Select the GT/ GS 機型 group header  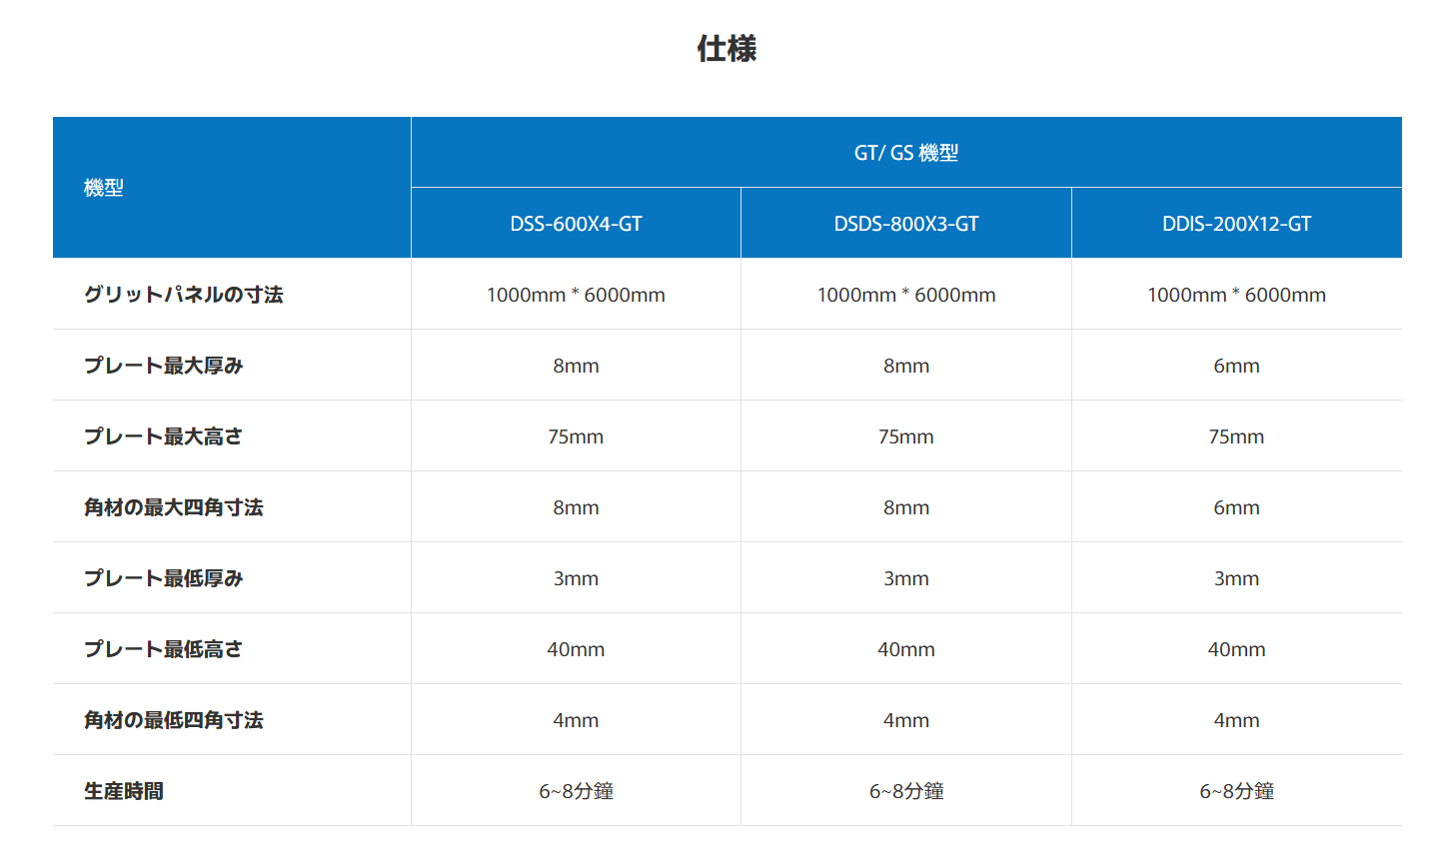tap(905, 153)
